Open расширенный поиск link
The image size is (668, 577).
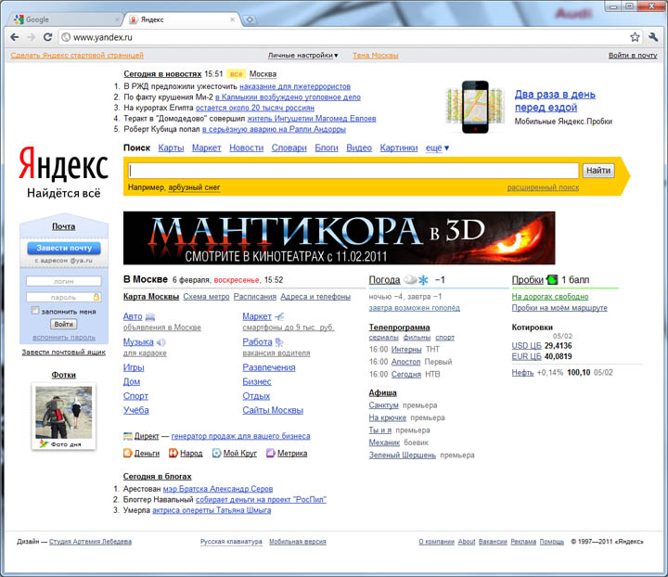click(543, 187)
